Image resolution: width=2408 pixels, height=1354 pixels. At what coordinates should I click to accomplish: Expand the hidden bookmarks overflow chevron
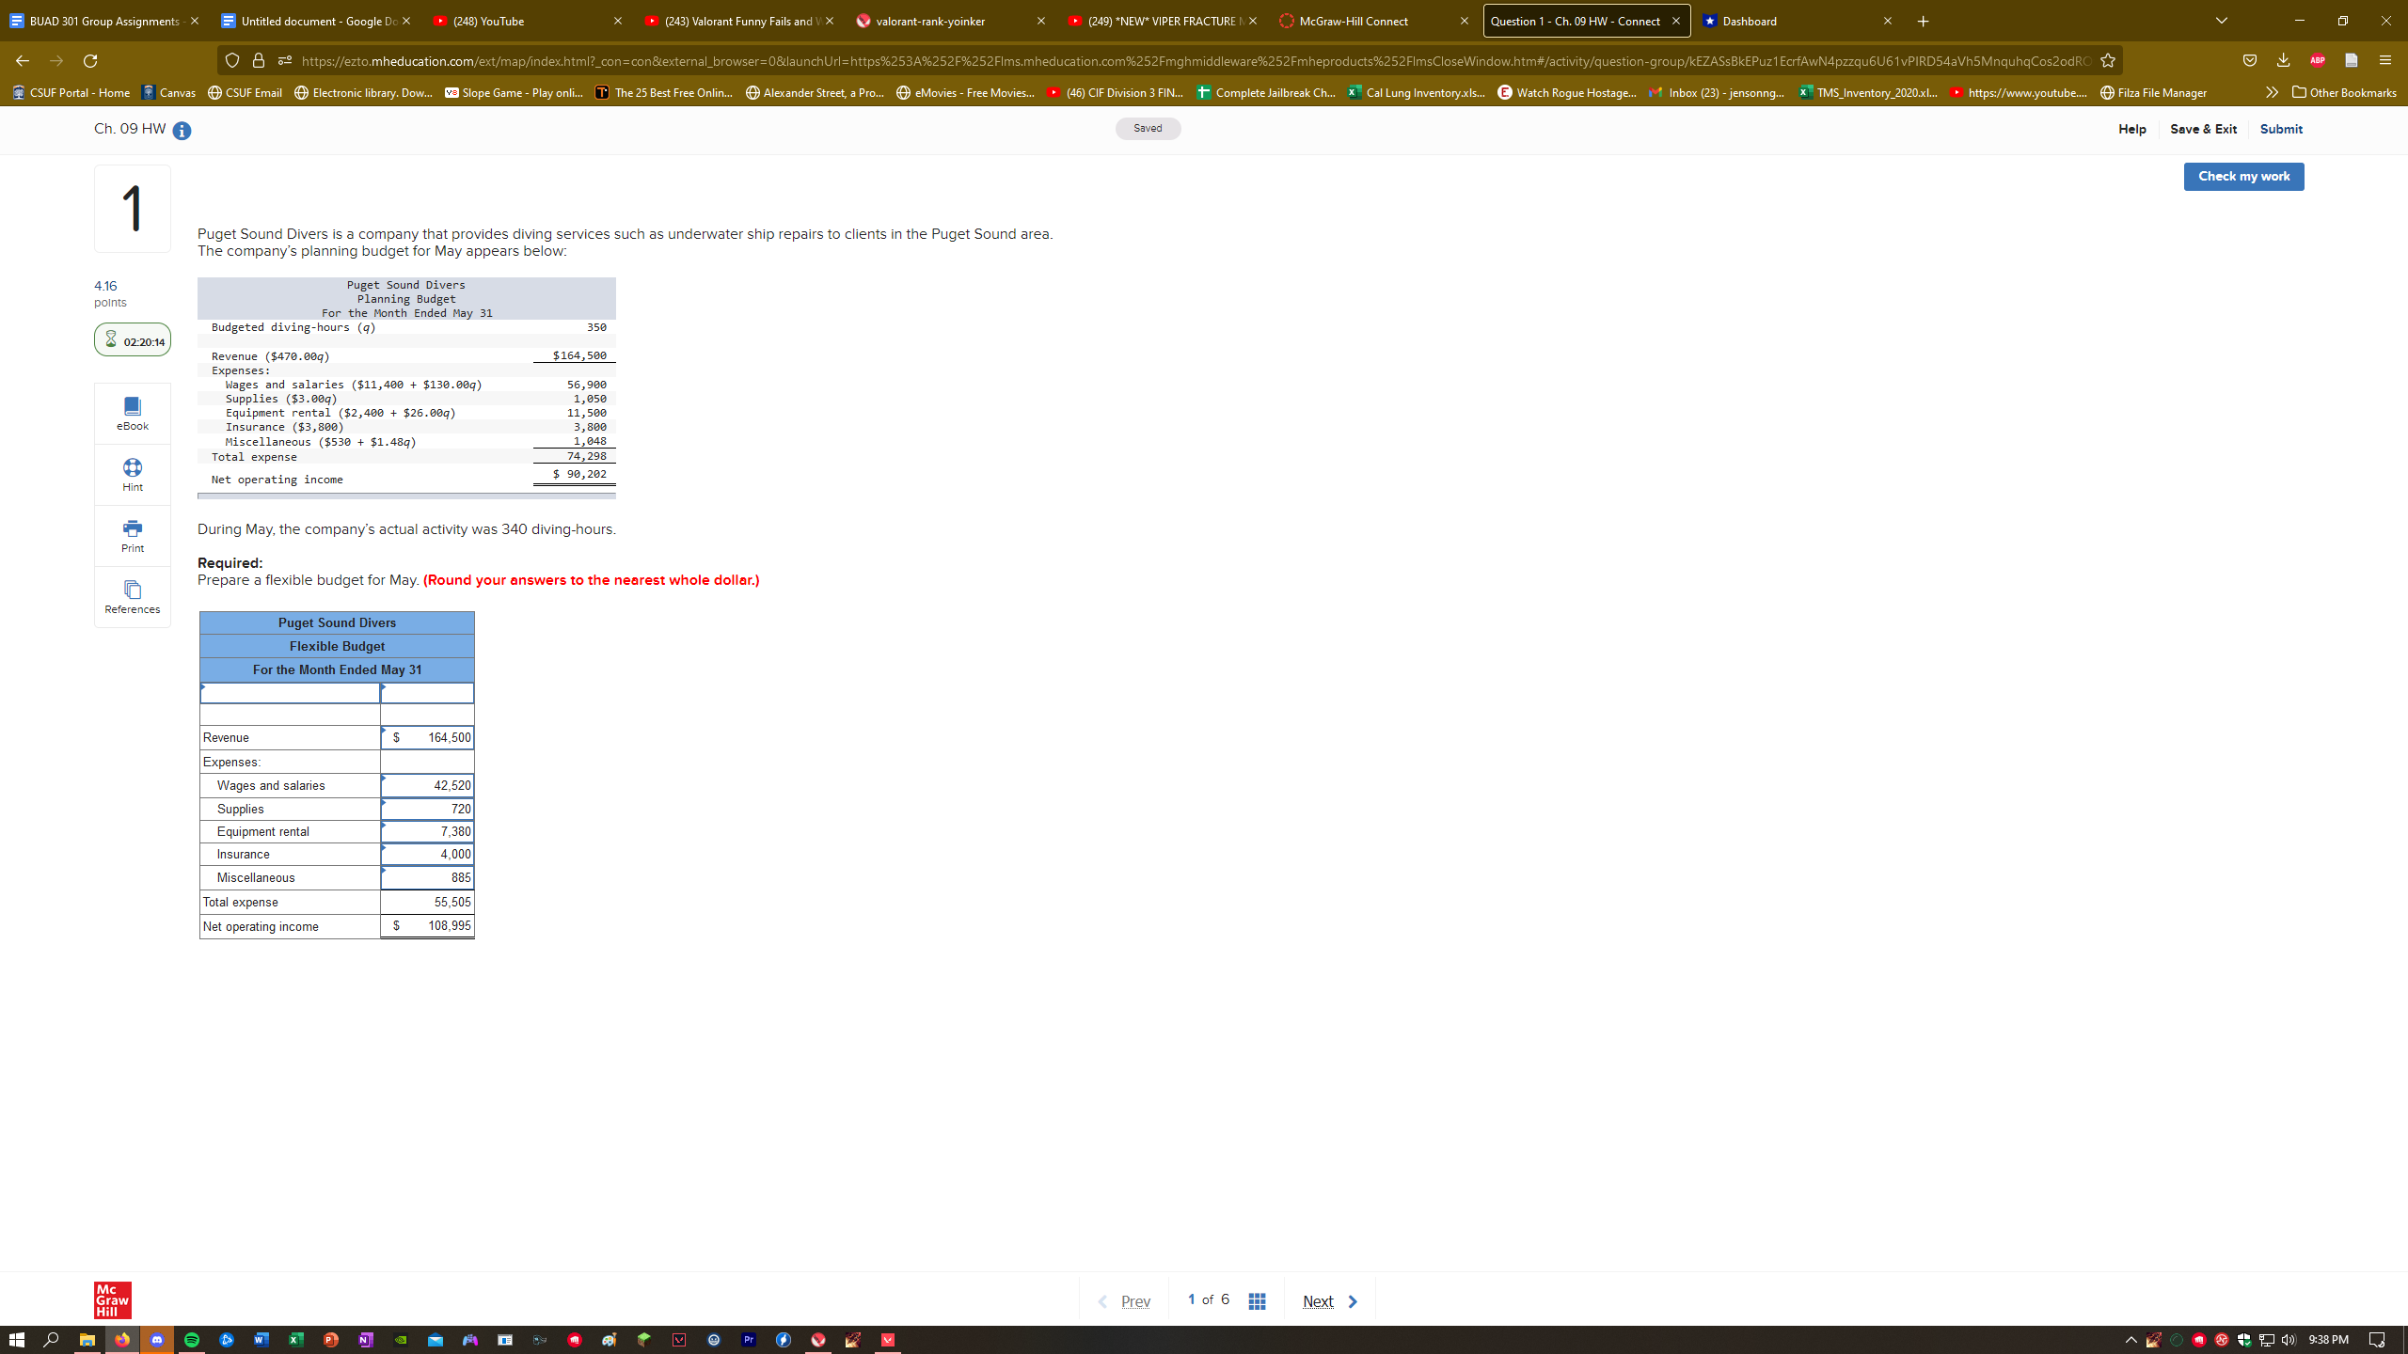point(2271,92)
